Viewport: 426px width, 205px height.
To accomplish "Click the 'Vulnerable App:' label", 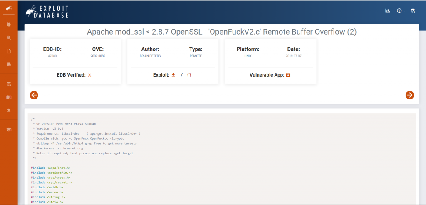I will click(x=267, y=75).
